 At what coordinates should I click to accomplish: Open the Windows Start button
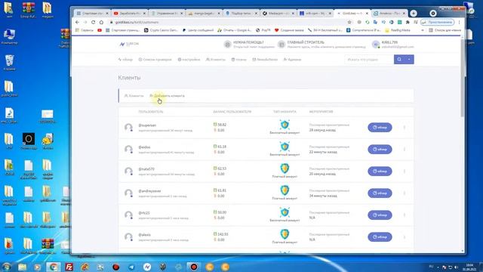tap(7, 267)
